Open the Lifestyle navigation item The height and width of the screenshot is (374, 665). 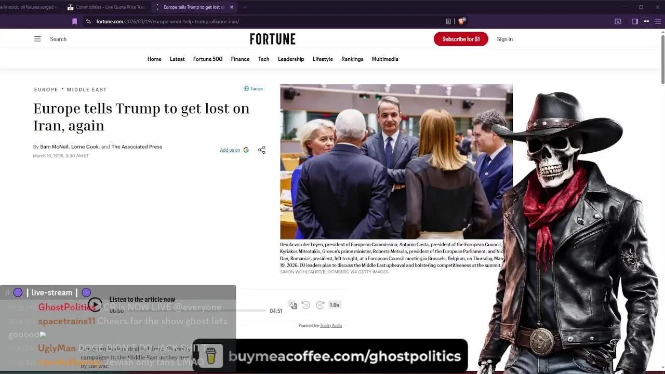click(x=323, y=59)
